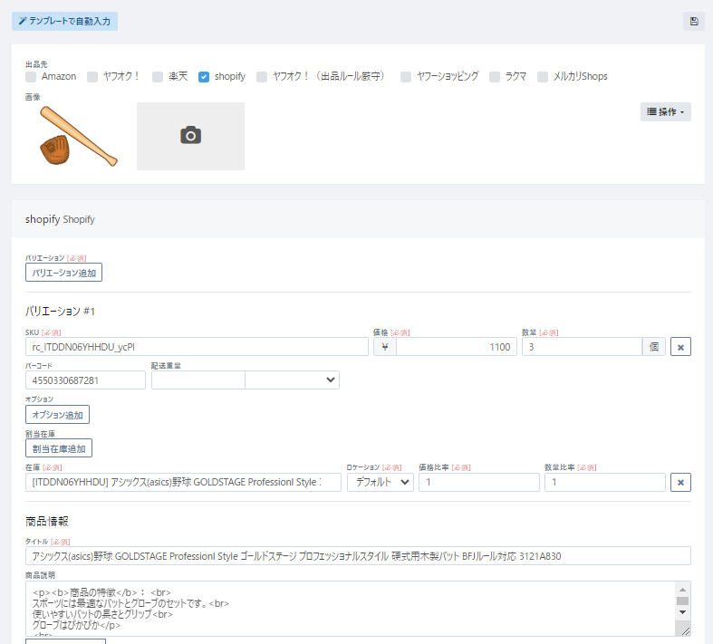Click the バリエーション追加 button
Image resolution: width=713 pixels, height=644 pixels.
pos(63,273)
